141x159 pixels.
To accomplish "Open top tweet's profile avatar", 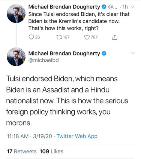I will [16, 14].
